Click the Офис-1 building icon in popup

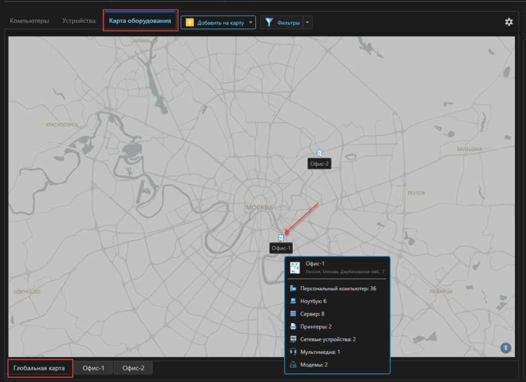[x=295, y=268]
